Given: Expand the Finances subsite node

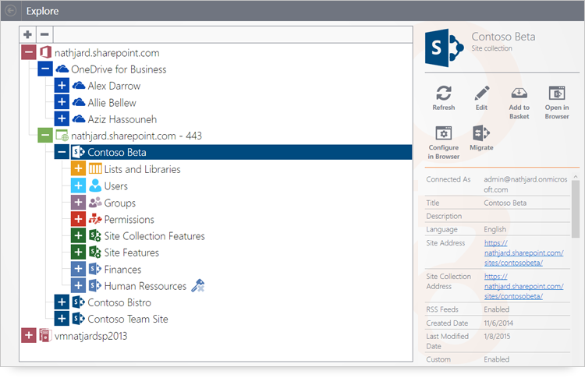Looking at the screenshot, I should (x=78, y=269).
